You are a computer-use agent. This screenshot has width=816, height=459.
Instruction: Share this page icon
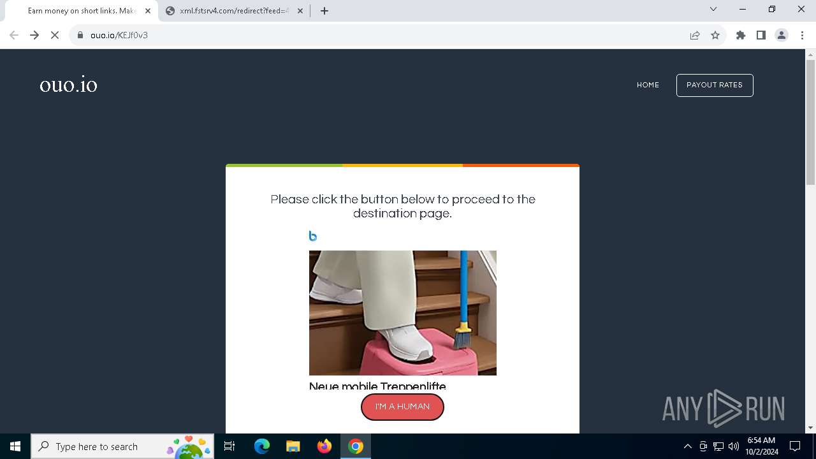695,35
